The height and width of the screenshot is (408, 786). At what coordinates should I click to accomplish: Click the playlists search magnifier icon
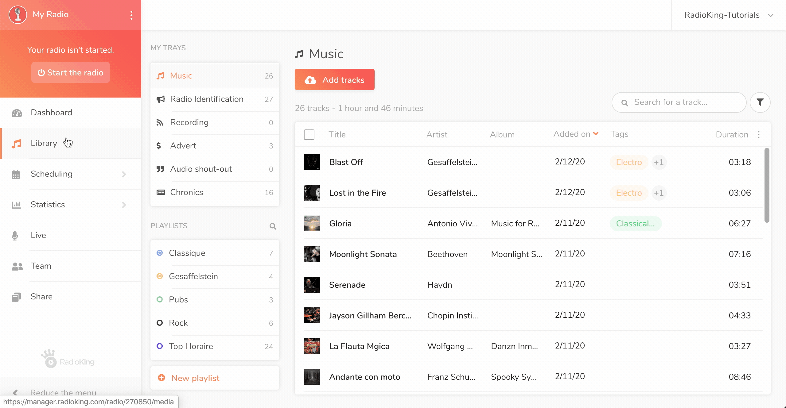[x=273, y=226]
